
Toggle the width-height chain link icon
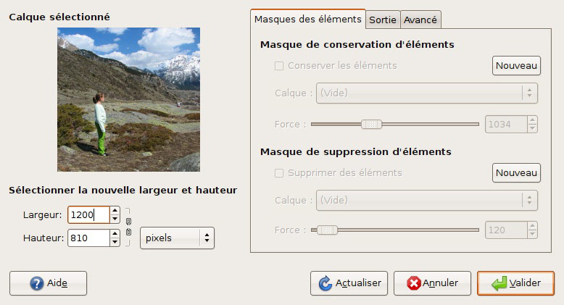click(x=128, y=227)
